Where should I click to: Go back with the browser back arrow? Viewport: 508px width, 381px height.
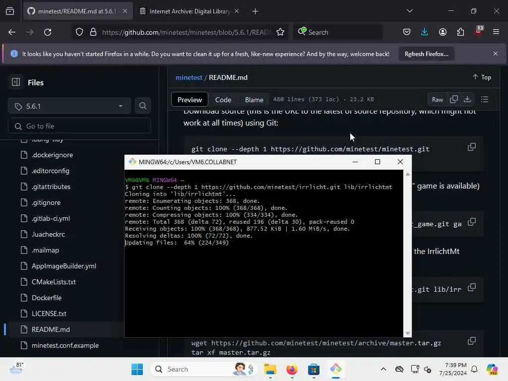(12, 32)
